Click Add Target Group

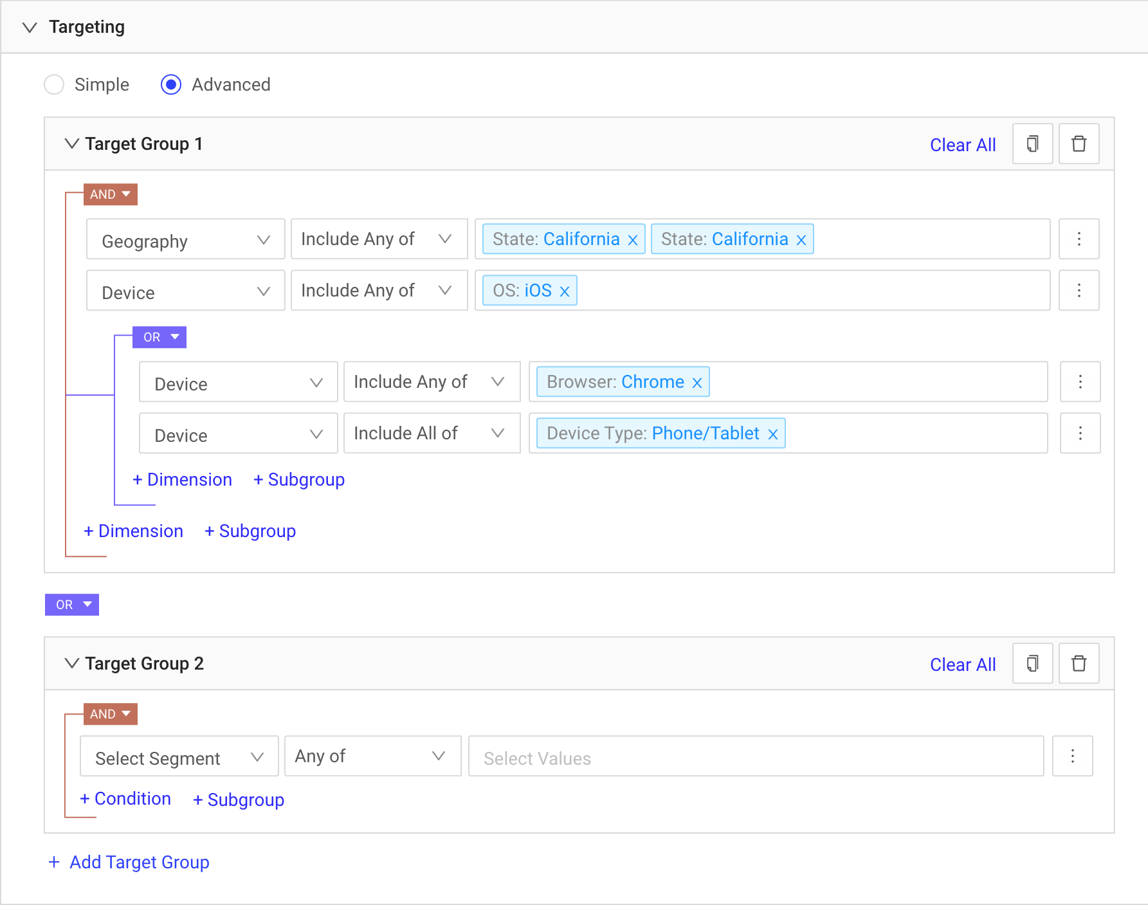coord(129,862)
